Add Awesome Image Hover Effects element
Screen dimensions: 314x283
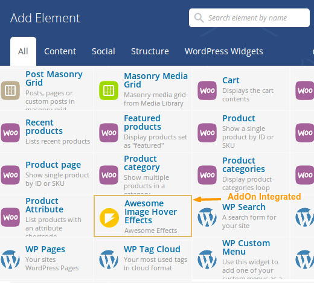[143, 216]
